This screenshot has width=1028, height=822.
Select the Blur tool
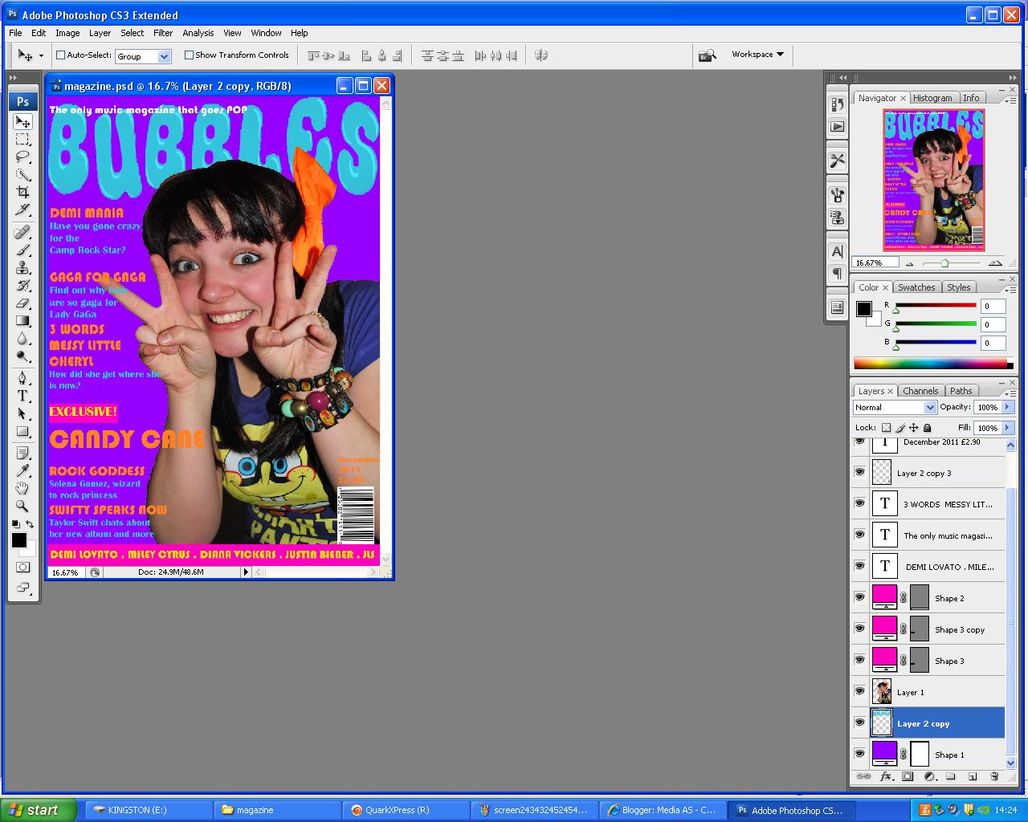[x=22, y=339]
